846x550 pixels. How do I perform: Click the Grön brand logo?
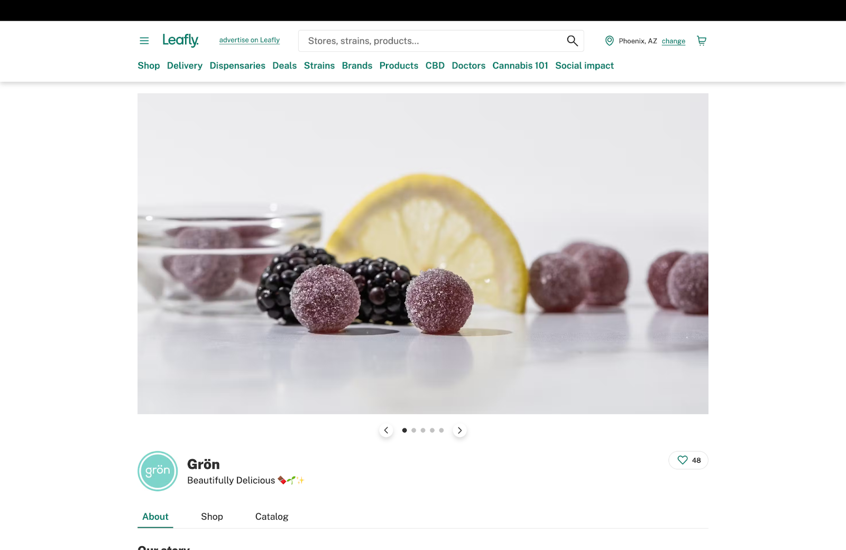point(158,471)
